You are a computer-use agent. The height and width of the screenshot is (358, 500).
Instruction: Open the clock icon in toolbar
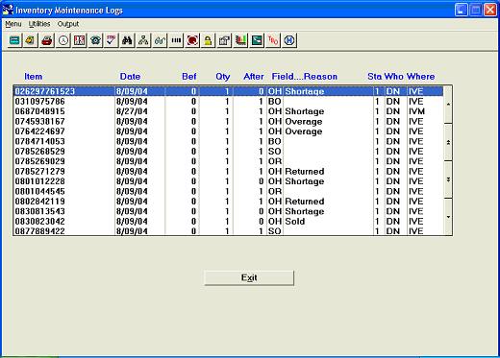click(x=63, y=40)
